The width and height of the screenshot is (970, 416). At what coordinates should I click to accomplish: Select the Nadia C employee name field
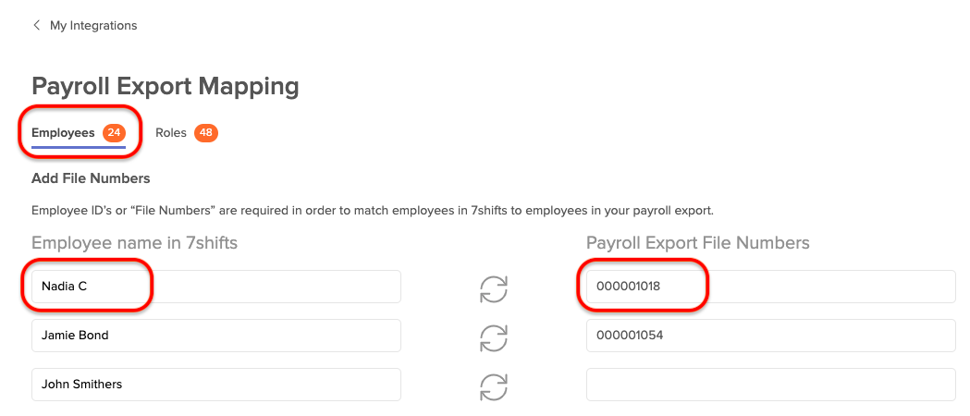tap(215, 287)
